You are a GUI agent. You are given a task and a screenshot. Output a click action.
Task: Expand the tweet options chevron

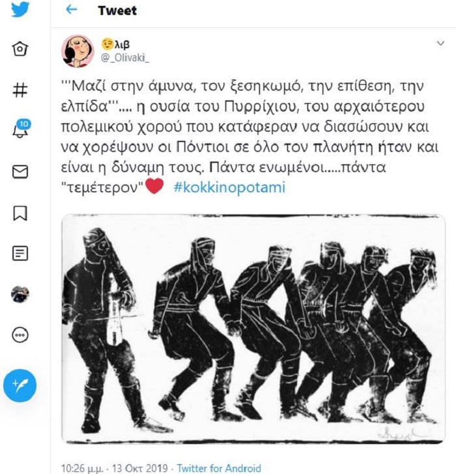click(x=440, y=43)
